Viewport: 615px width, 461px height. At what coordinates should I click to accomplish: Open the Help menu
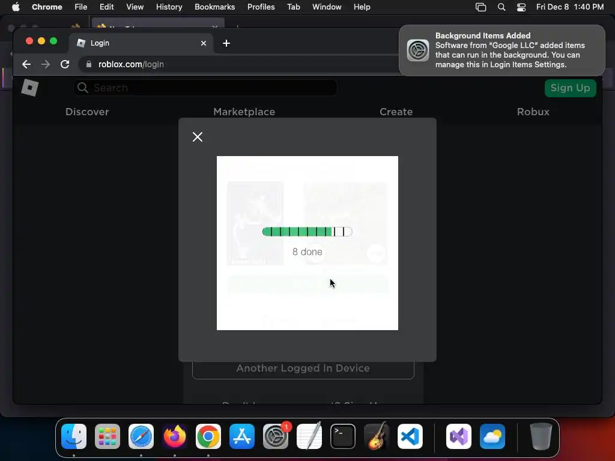pos(362,7)
